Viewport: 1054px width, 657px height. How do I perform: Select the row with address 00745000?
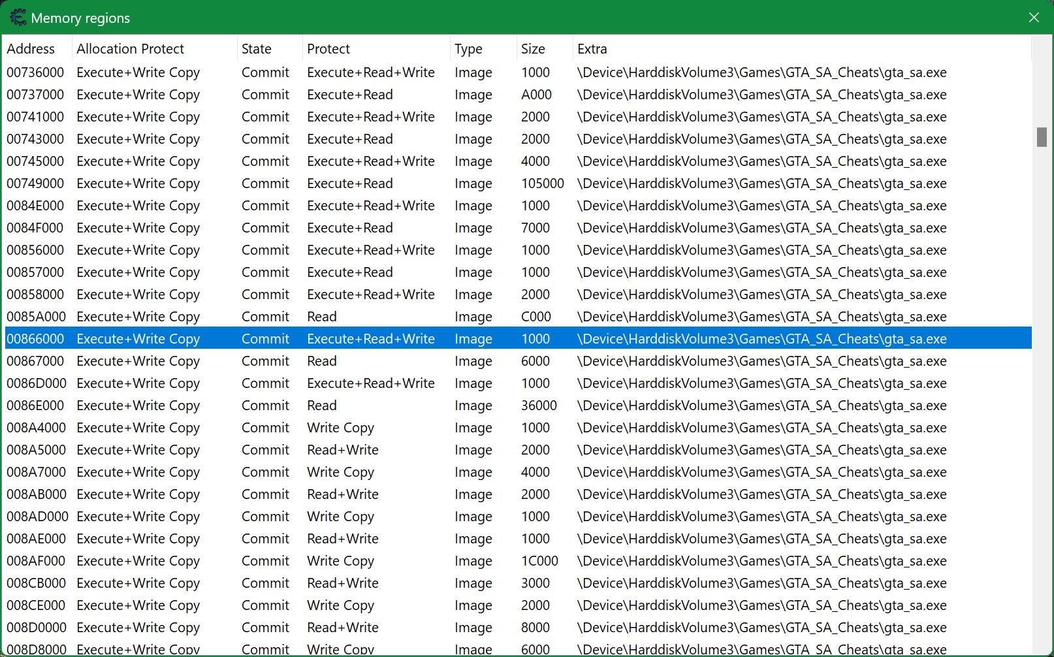(519, 161)
